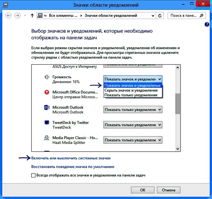Click the Media Player Classic icon

coord(47,138)
